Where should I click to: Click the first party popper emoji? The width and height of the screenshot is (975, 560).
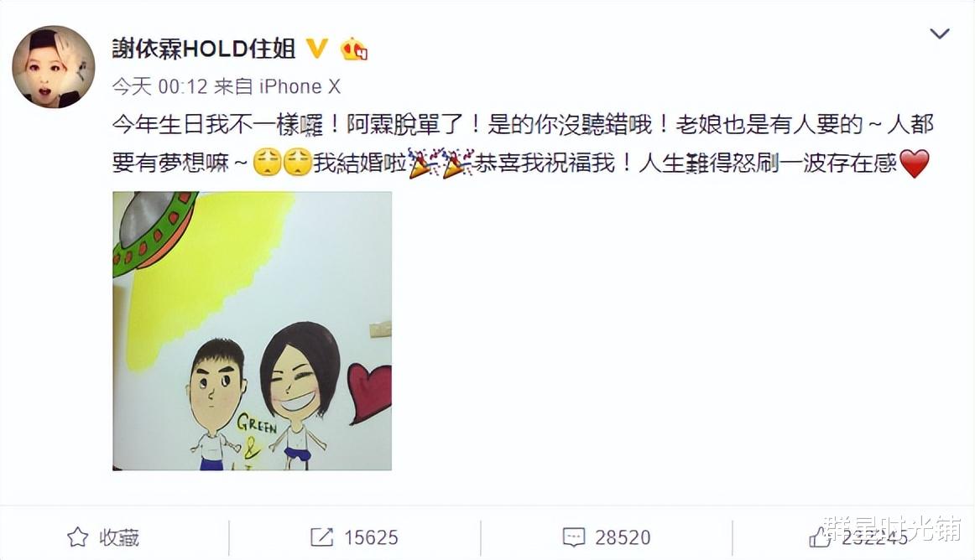tap(424, 163)
